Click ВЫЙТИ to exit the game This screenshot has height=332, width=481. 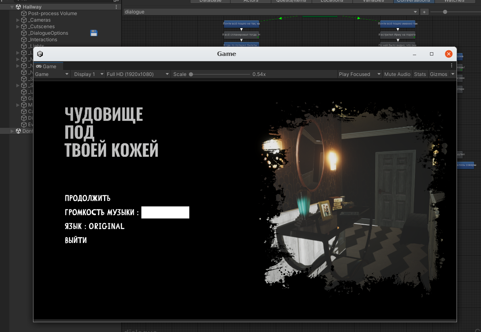(x=76, y=240)
